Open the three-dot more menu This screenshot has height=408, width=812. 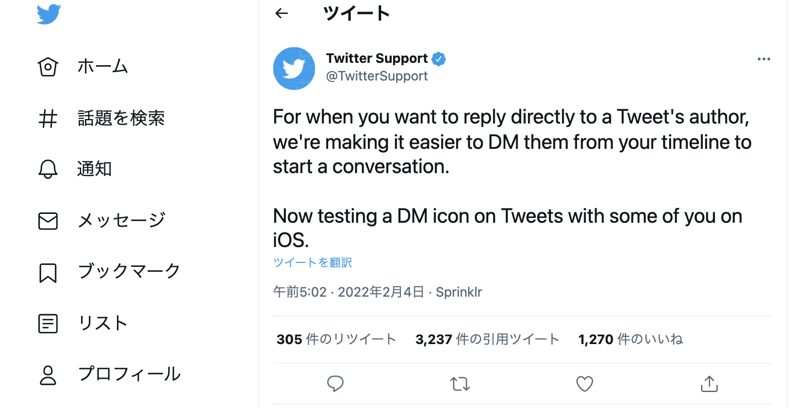coord(763,60)
